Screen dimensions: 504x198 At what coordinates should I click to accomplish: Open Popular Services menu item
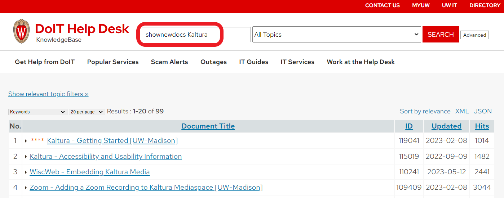(x=113, y=62)
